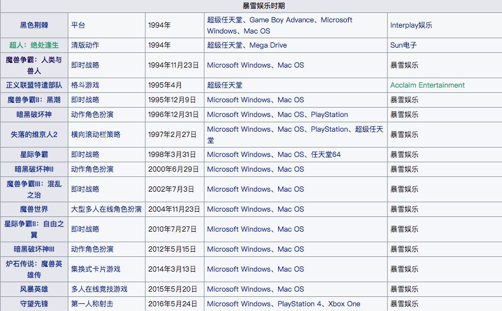Open the 暗黑破坏神III game link
The width and height of the screenshot is (502, 311).
click(34, 249)
